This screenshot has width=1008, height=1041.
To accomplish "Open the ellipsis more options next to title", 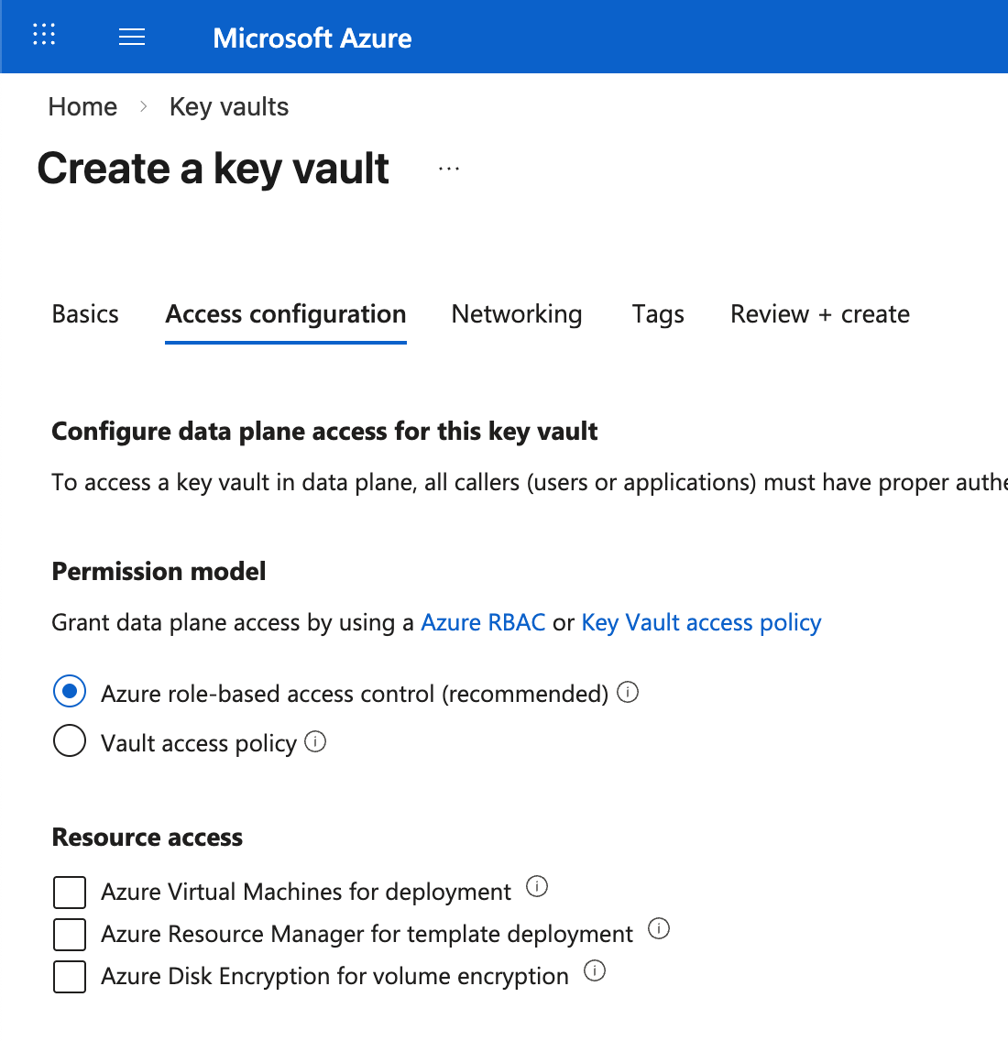I will pos(449,169).
